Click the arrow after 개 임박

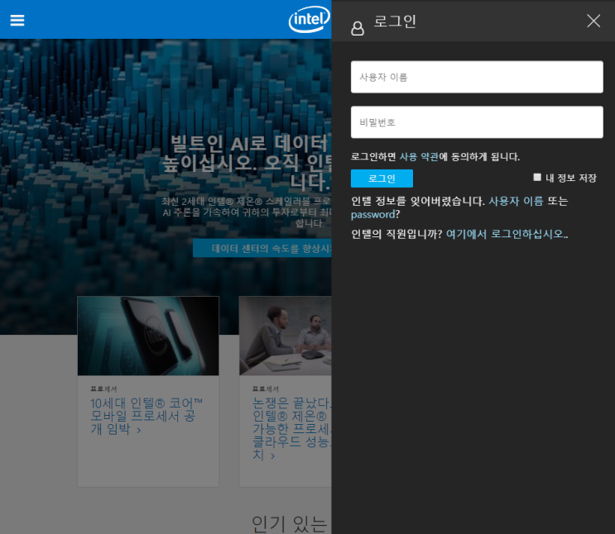pyautogui.click(x=139, y=431)
